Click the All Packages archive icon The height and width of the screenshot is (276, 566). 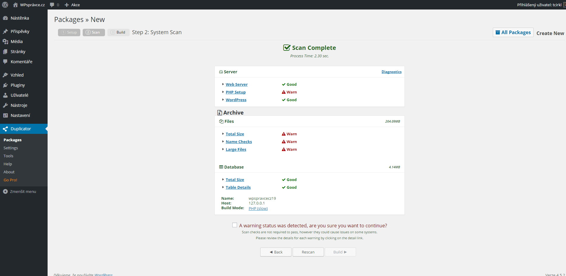[x=498, y=32]
